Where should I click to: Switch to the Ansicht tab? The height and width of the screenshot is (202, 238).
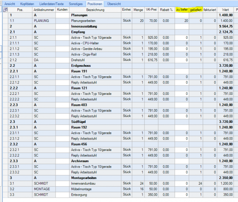(10, 3)
